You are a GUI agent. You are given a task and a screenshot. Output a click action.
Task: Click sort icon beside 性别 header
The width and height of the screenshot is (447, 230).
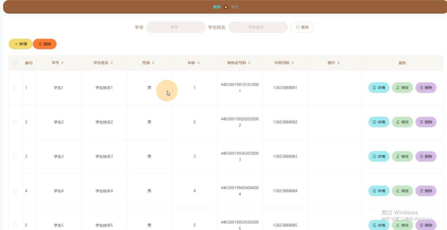coord(153,63)
